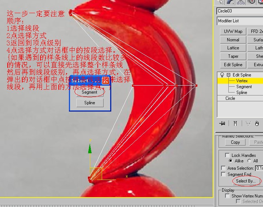Click Copy under Named Selections
The width and height of the screenshot is (263, 207).
click(x=235, y=142)
